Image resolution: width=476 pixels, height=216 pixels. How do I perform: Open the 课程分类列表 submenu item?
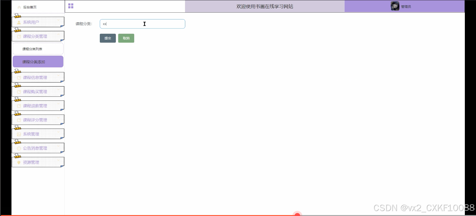[38, 49]
